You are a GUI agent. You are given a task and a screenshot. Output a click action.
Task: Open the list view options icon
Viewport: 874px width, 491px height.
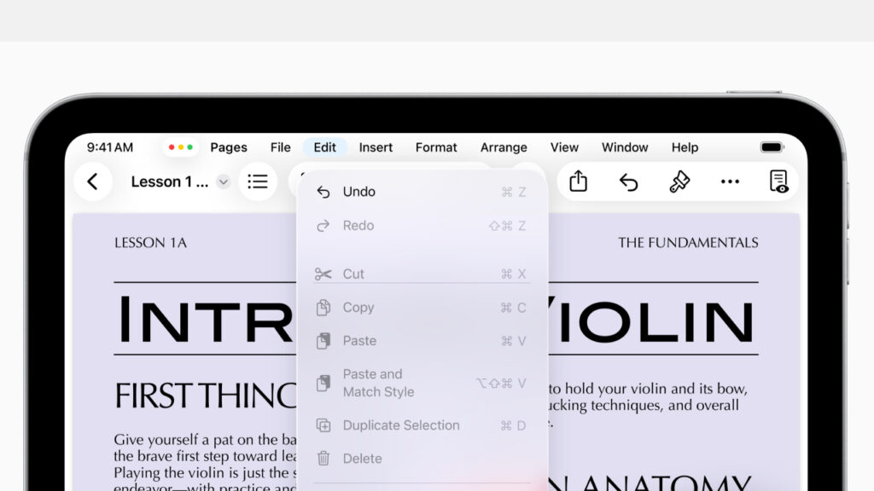(x=258, y=182)
